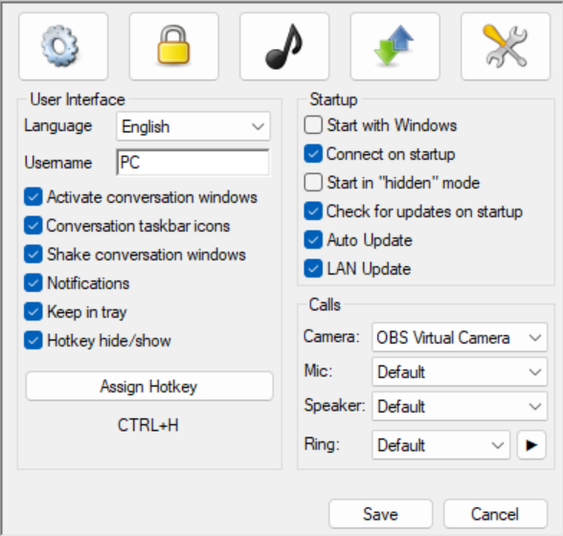Viewport: 563px width, 536px height.
Task: Open the Security settings padlock tab
Action: pos(174,46)
